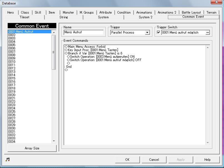Go to the Tileset tab
The height and width of the screenshot is (168, 224).
click(x=24, y=17)
